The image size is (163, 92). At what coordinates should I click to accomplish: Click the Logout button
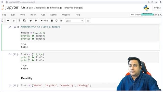coord(157,8)
